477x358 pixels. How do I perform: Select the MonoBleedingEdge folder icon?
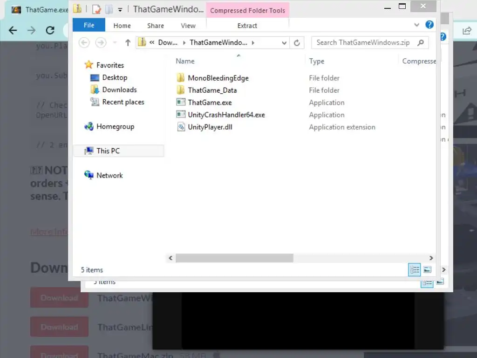click(180, 78)
